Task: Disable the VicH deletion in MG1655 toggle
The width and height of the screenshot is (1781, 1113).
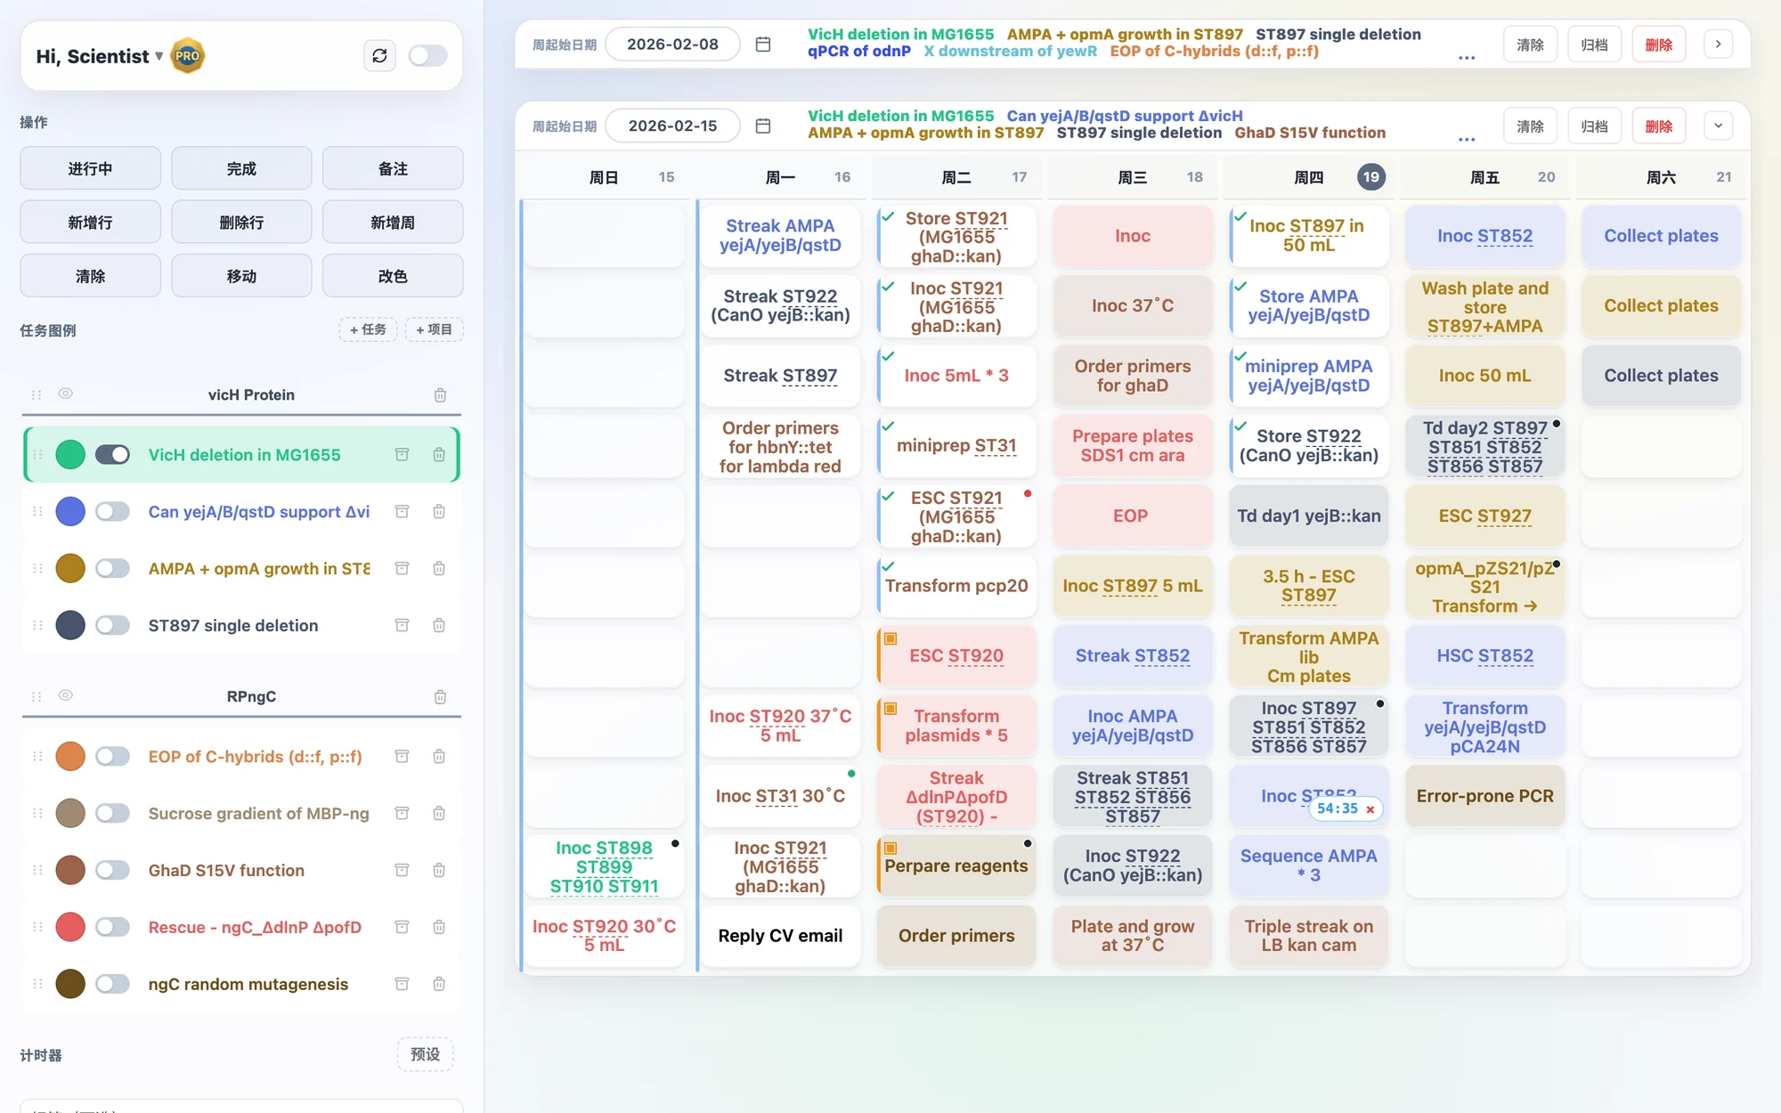Action: [x=112, y=455]
